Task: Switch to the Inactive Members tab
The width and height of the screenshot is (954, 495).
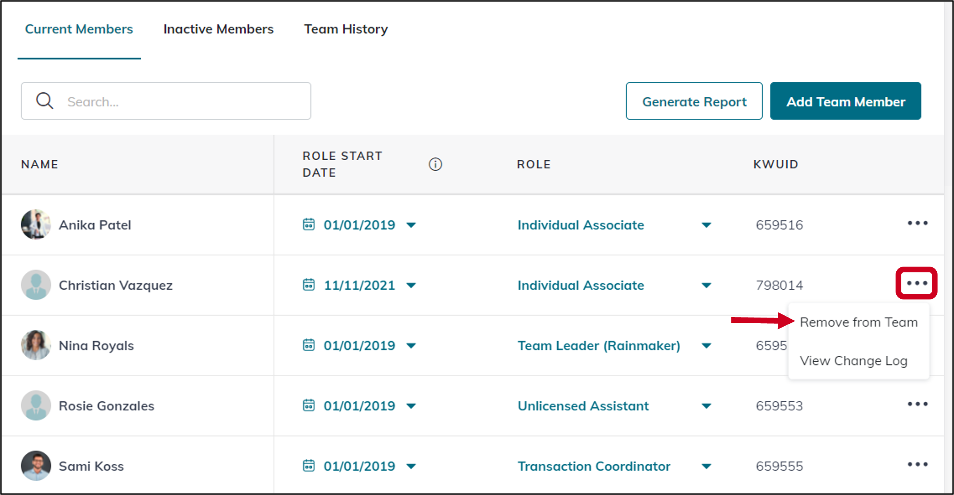Action: [218, 29]
